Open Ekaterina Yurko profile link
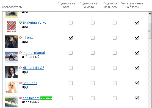 pos(34,23)
